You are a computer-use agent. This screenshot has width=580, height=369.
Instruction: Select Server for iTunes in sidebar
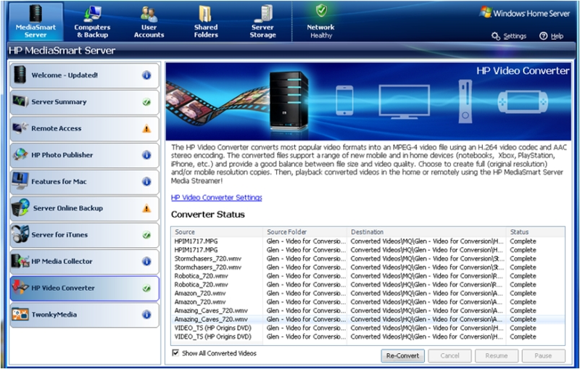[85, 235]
